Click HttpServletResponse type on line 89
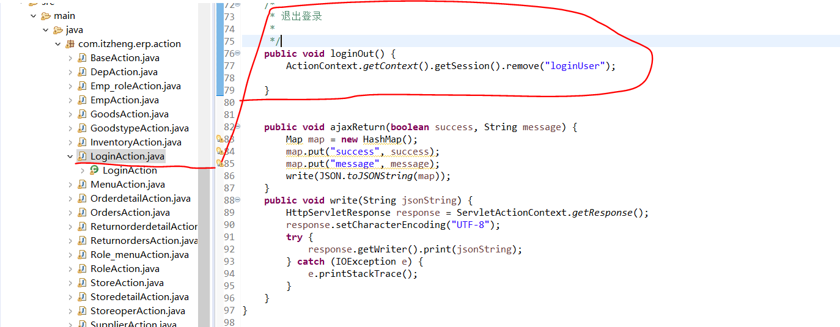The width and height of the screenshot is (840, 327). point(338,213)
